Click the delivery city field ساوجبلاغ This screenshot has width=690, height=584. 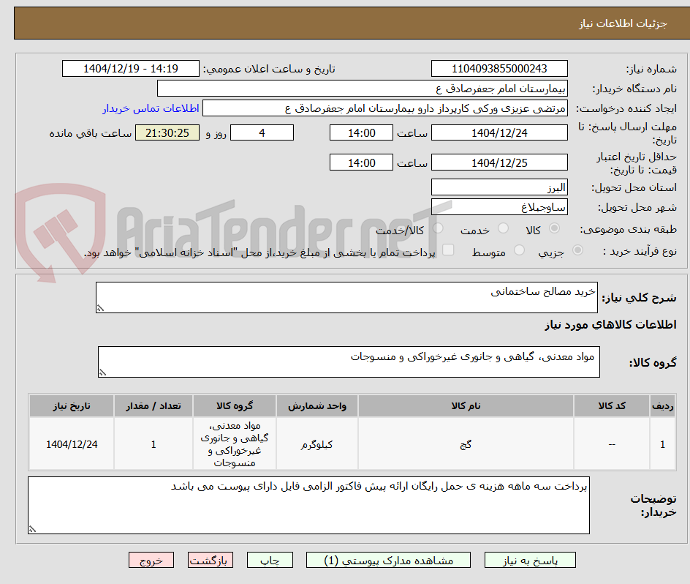click(x=499, y=207)
